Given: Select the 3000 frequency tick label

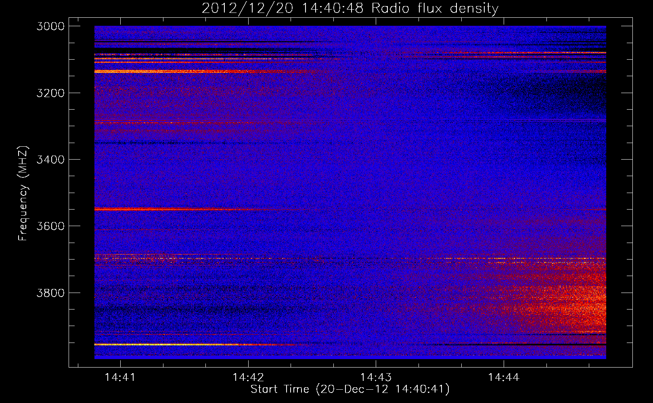Looking at the screenshot, I should click(x=50, y=26).
